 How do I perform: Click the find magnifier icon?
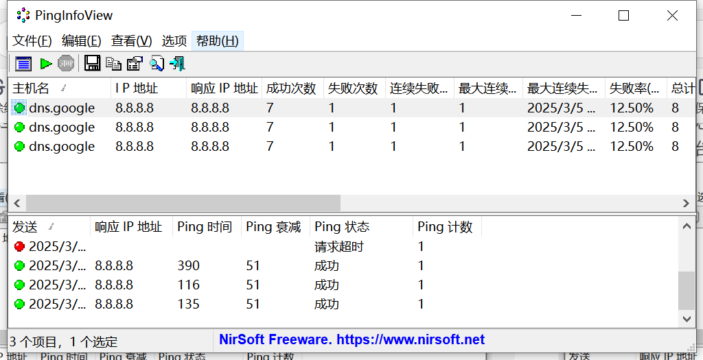point(157,64)
